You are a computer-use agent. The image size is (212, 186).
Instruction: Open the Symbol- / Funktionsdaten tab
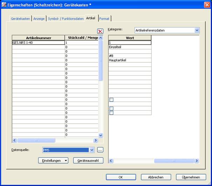pos(66,19)
